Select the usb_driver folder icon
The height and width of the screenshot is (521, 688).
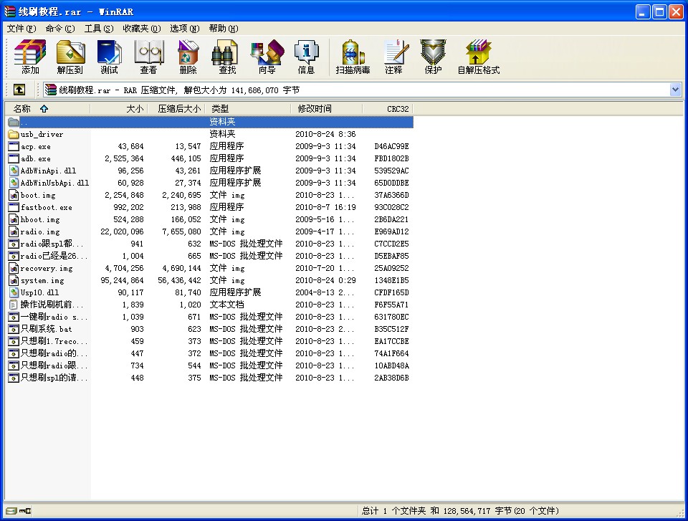(x=14, y=134)
